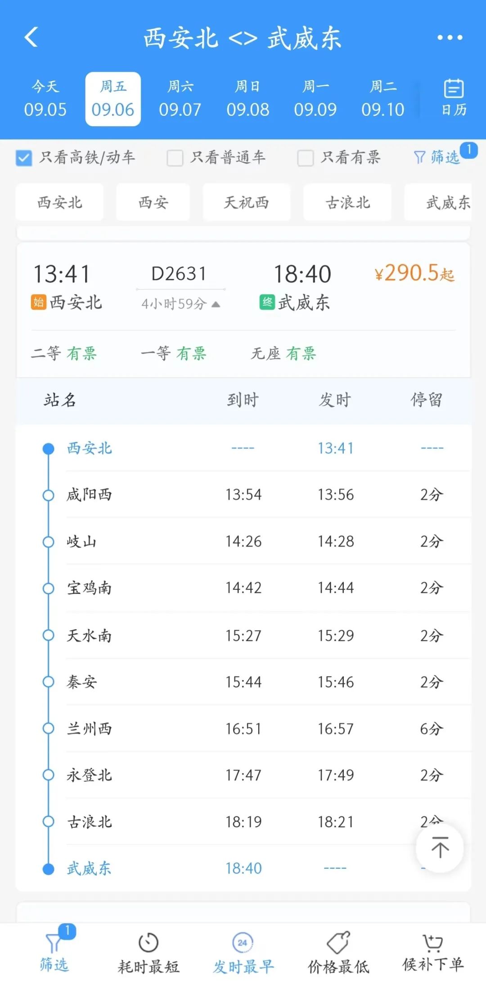Check the 只看有票 checkbox
The height and width of the screenshot is (985, 486).
pyautogui.click(x=305, y=158)
